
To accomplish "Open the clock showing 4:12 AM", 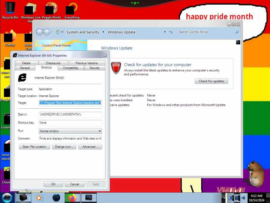I will point(256,198).
